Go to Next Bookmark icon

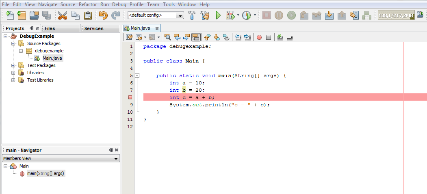point(217,37)
